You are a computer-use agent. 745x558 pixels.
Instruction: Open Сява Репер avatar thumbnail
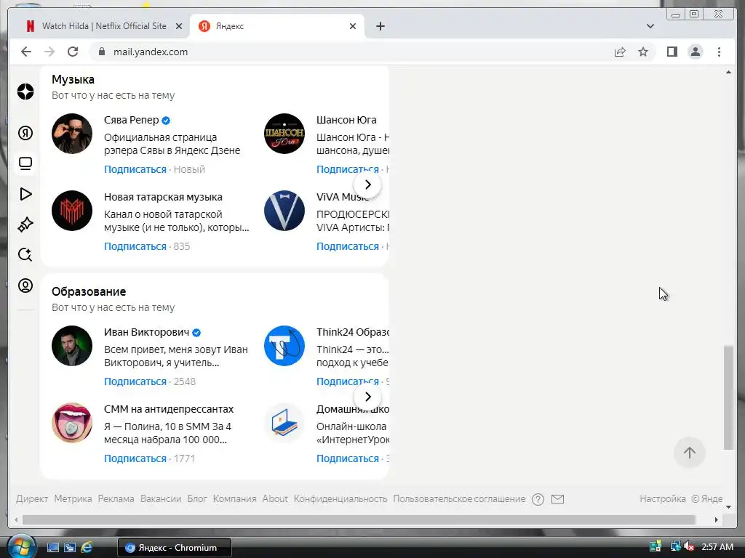(x=72, y=134)
